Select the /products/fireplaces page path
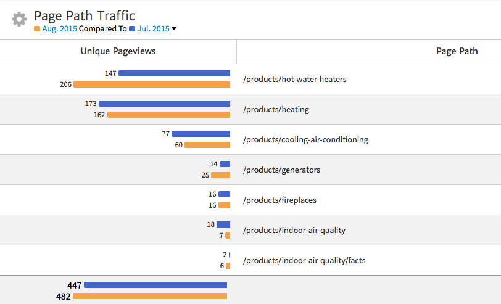The width and height of the screenshot is (501, 304). [x=281, y=200]
